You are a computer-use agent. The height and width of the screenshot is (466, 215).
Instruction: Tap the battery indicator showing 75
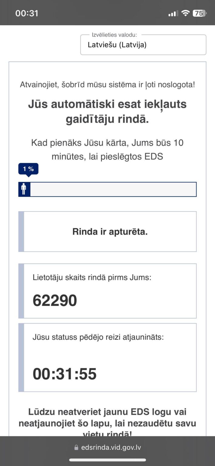pyautogui.click(x=200, y=13)
